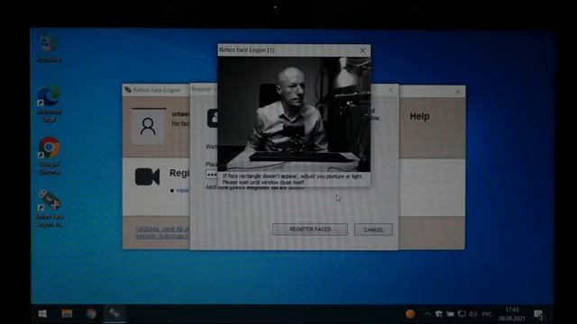This screenshot has height=324, width=577.
Task: Click the battery tray icon
Action: tap(450, 314)
